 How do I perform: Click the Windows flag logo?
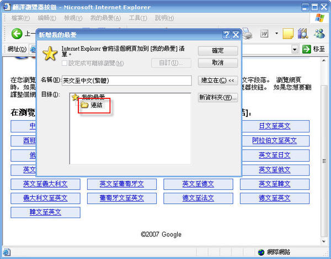[x=320, y=18]
